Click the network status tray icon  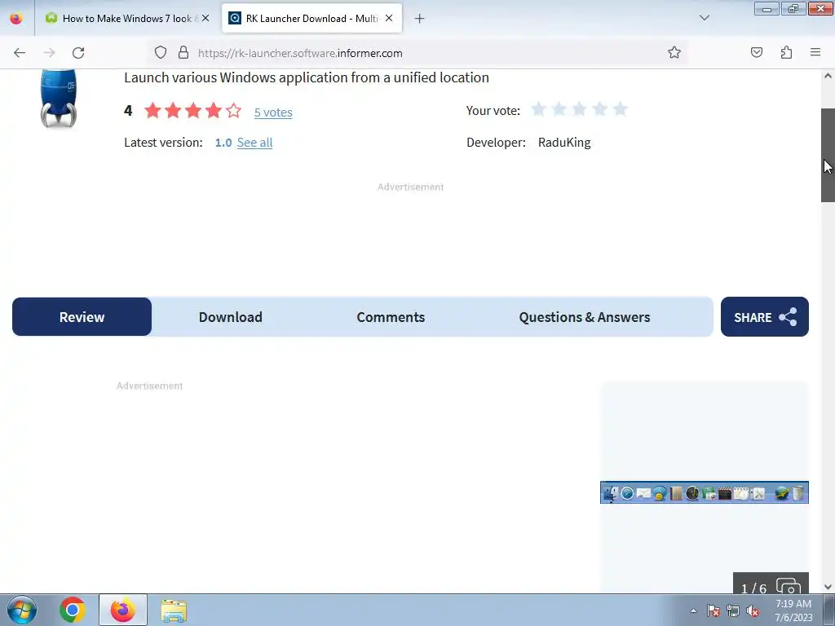pos(733,611)
